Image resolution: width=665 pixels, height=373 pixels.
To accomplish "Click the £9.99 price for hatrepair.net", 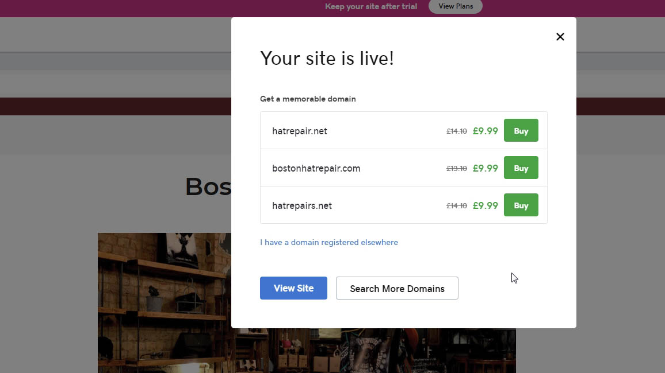I will [485, 131].
